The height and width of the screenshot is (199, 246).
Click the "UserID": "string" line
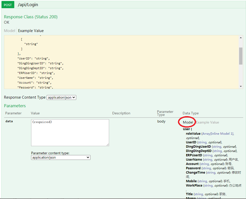click(x=34, y=58)
